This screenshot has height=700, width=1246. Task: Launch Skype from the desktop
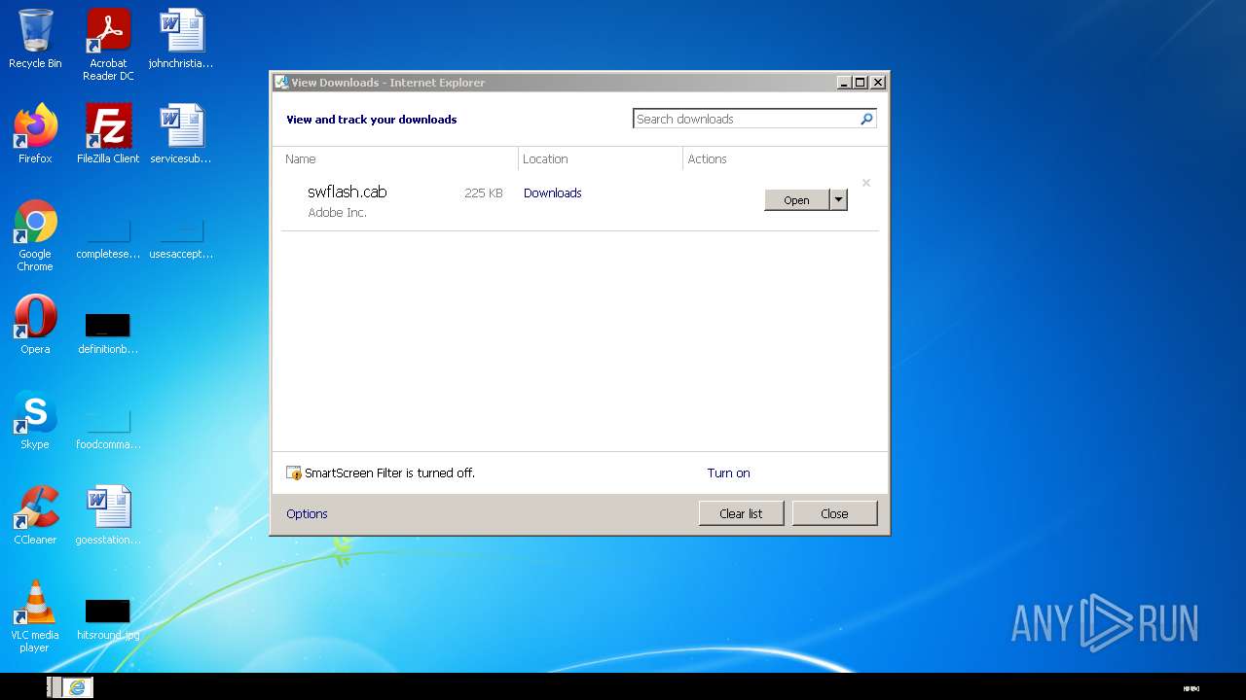point(35,419)
